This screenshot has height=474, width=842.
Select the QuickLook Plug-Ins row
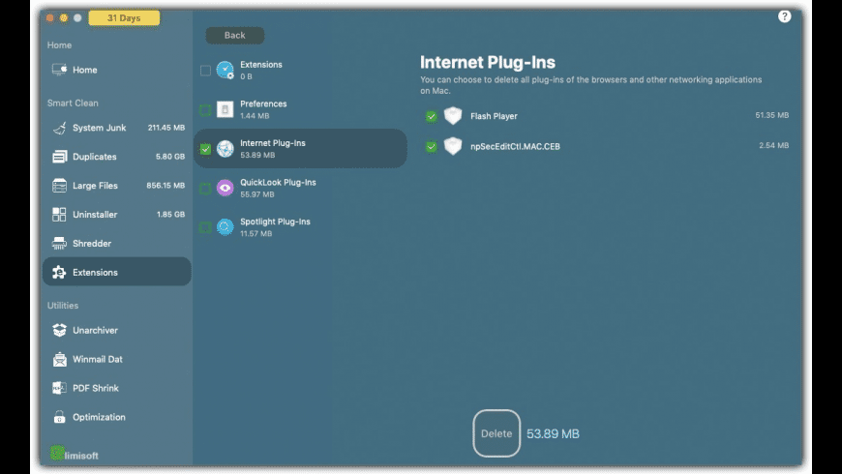tap(300, 188)
